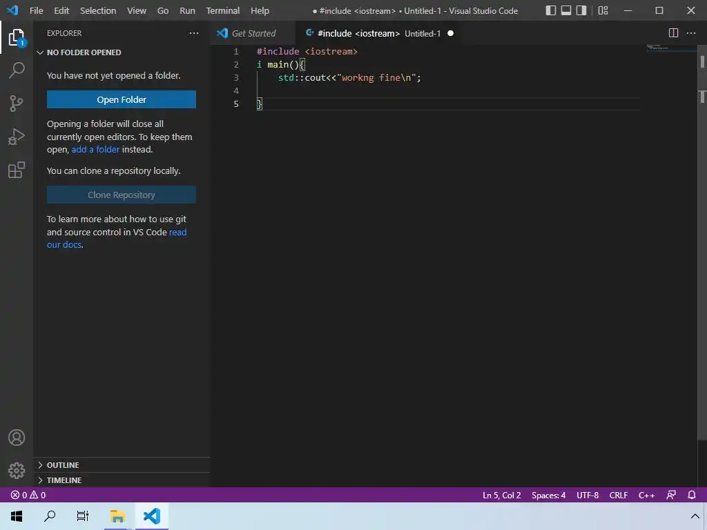Open the View menu
The width and height of the screenshot is (707, 530).
click(x=137, y=10)
